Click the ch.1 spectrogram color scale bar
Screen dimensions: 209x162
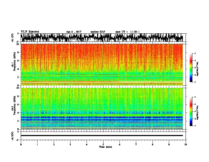pos(191,68)
